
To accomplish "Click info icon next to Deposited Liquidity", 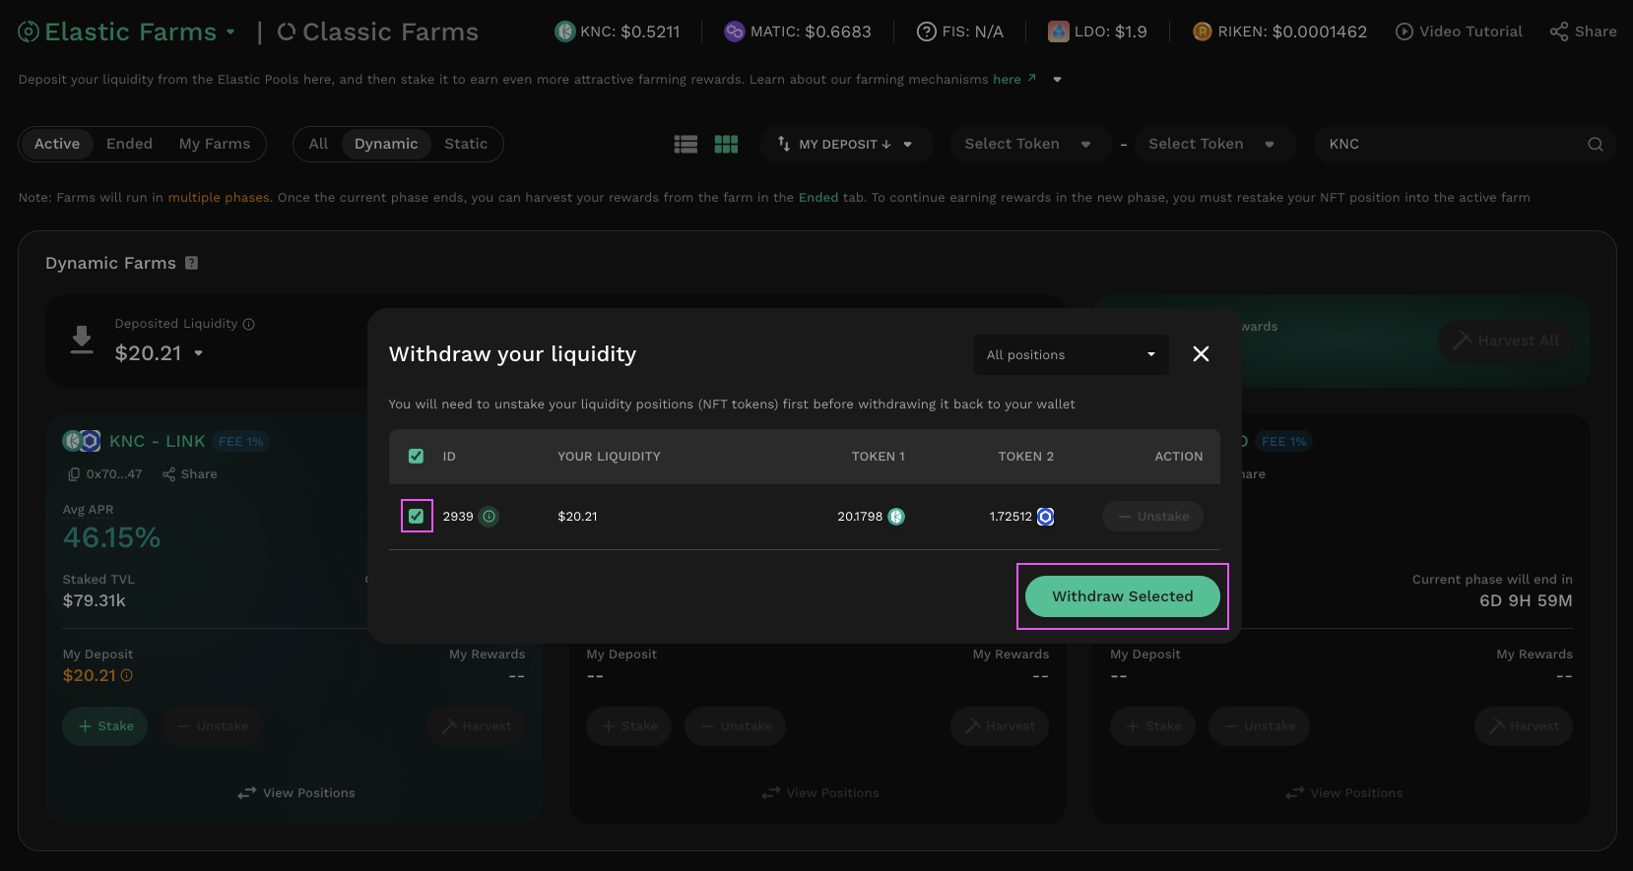I will 249,324.
